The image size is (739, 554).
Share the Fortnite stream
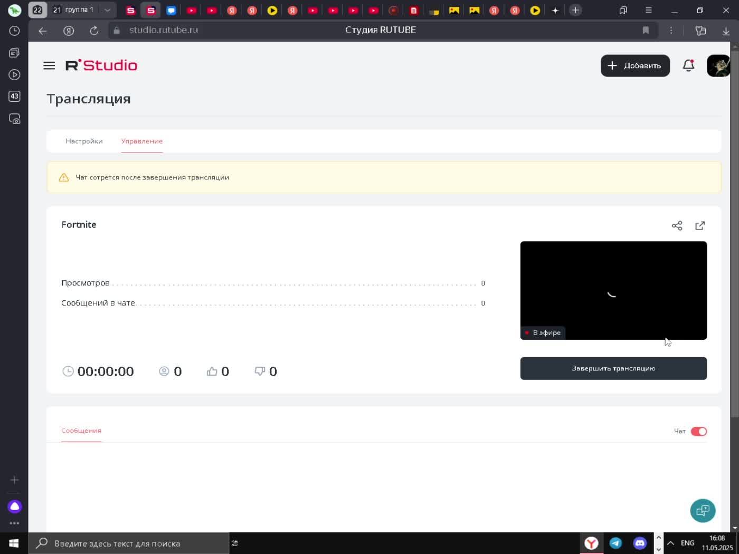tap(677, 226)
